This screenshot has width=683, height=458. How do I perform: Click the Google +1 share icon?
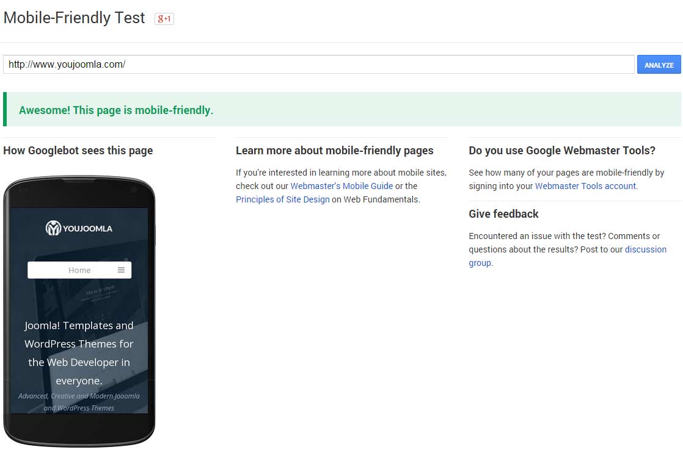click(x=164, y=19)
